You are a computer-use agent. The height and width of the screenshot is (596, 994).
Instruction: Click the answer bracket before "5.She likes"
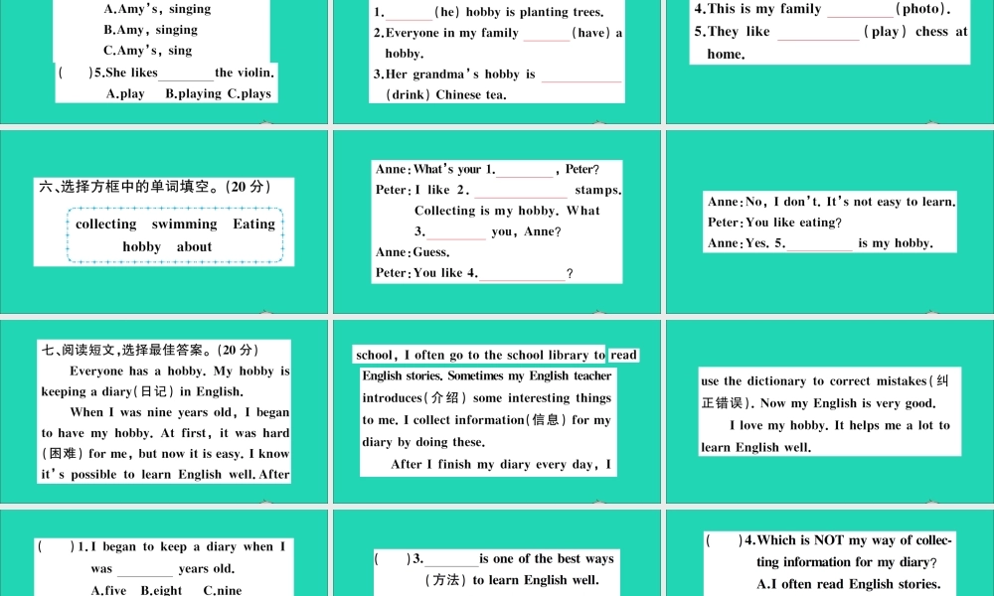point(75,73)
